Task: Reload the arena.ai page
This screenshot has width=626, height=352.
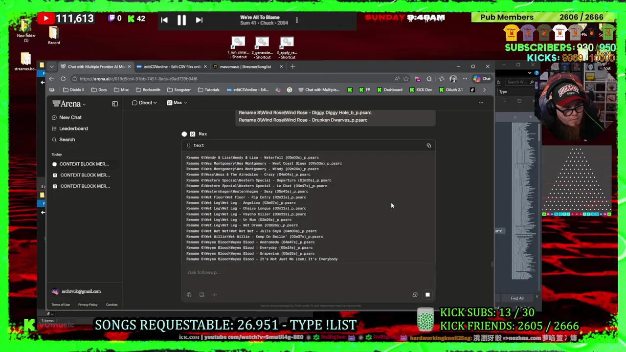Action: coord(63,79)
